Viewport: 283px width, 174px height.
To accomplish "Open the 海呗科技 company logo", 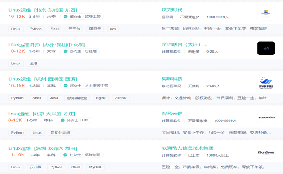I will point(266,83).
